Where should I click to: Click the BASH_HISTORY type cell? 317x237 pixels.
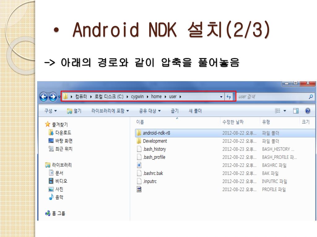tap(278, 149)
